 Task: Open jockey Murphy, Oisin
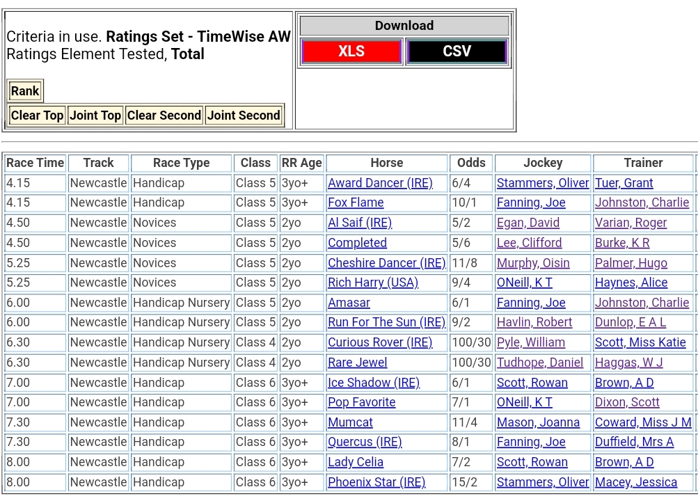pyautogui.click(x=533, y=263)
